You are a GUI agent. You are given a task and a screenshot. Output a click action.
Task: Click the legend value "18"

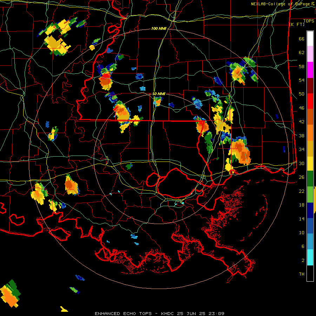[302, 205]
